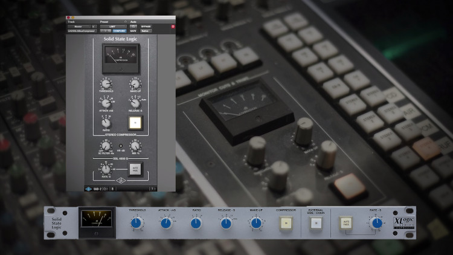
Task: Toggle the EXTERNAL SIDE-CHAIN button on rack unit
Action: click(316, 223)
